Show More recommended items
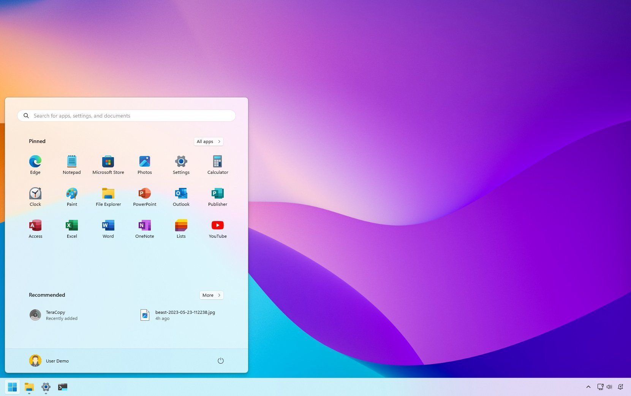Screen dimensions: 631x396 [211, 295]
